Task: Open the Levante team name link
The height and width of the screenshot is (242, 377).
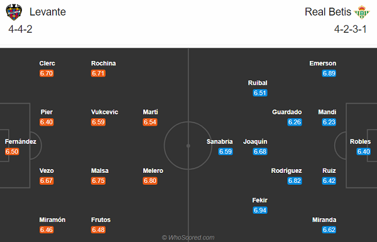Action: (x=48, y=12)
